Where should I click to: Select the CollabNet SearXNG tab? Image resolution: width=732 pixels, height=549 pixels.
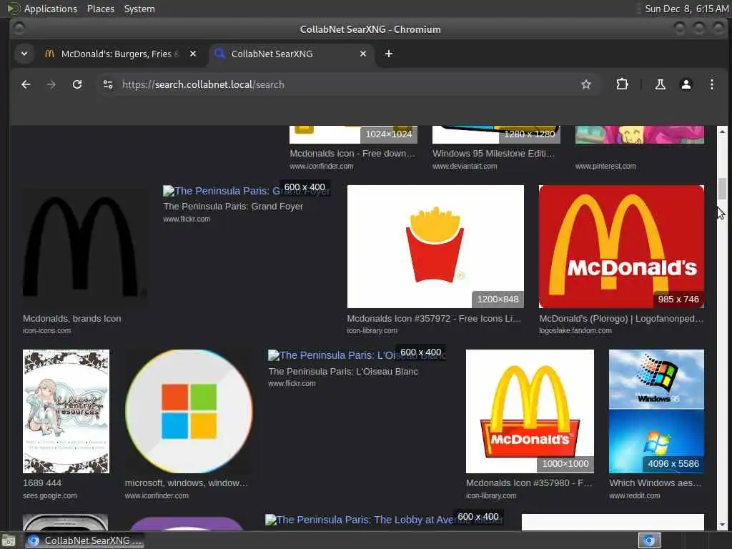click(x=290, y=54)
